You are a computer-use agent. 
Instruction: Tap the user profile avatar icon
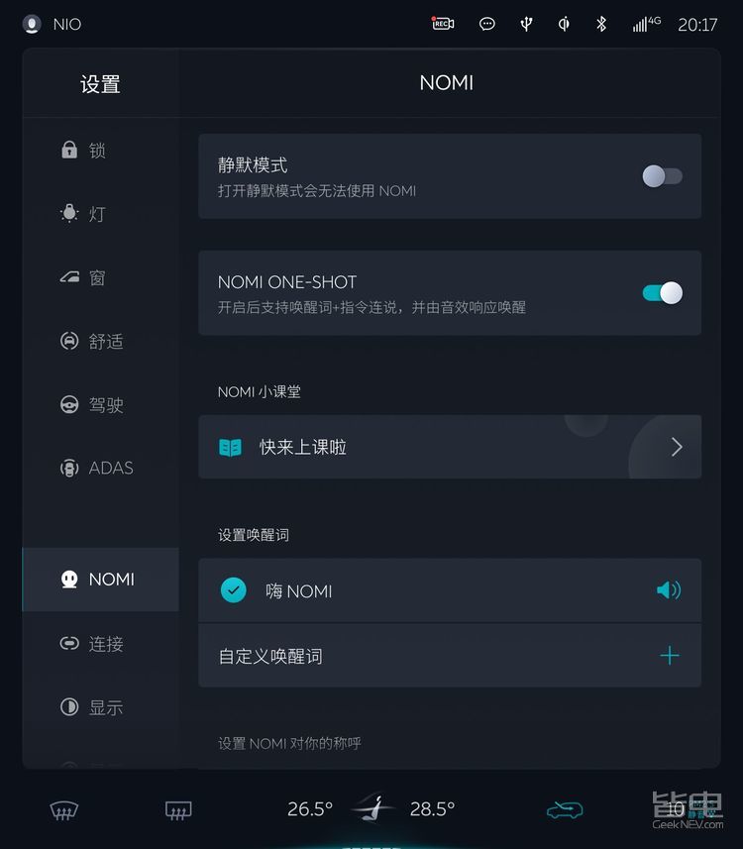click(32, 24)
